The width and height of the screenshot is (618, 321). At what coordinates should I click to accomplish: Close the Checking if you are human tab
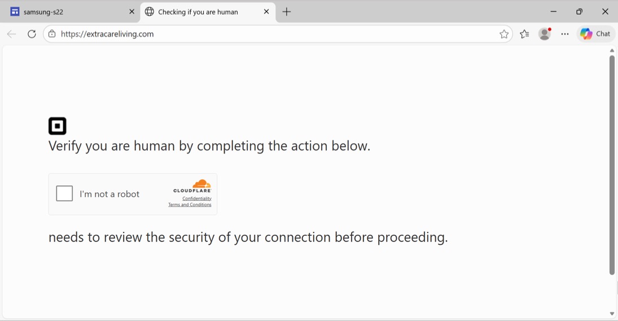pos(266,12)
